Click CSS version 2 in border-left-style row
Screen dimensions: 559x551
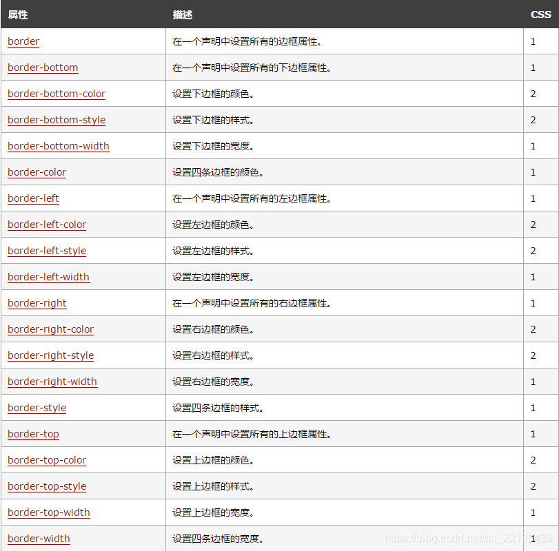point(533,251)
